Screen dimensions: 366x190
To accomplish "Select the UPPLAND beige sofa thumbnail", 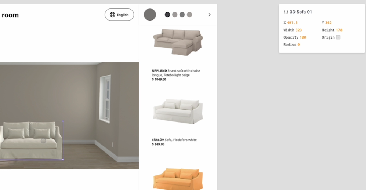I will [x=178, y=42].
